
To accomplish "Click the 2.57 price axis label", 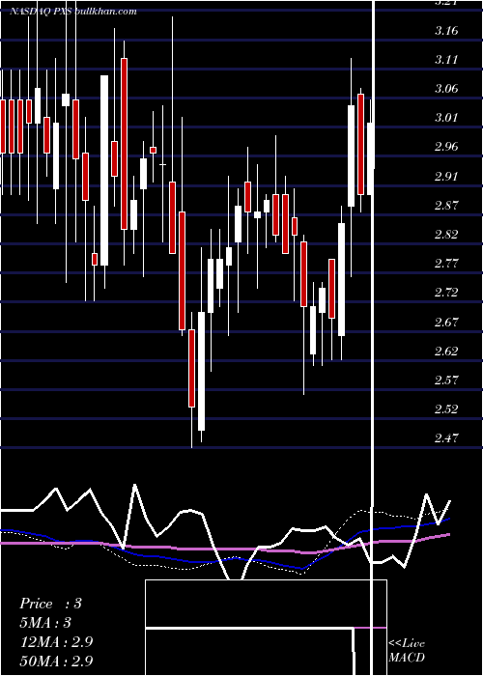I will click(x=446, y=380).
